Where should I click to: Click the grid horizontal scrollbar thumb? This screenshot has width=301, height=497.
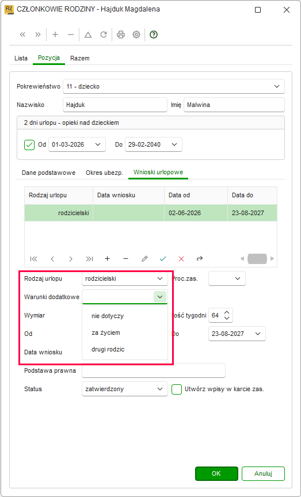257,259
